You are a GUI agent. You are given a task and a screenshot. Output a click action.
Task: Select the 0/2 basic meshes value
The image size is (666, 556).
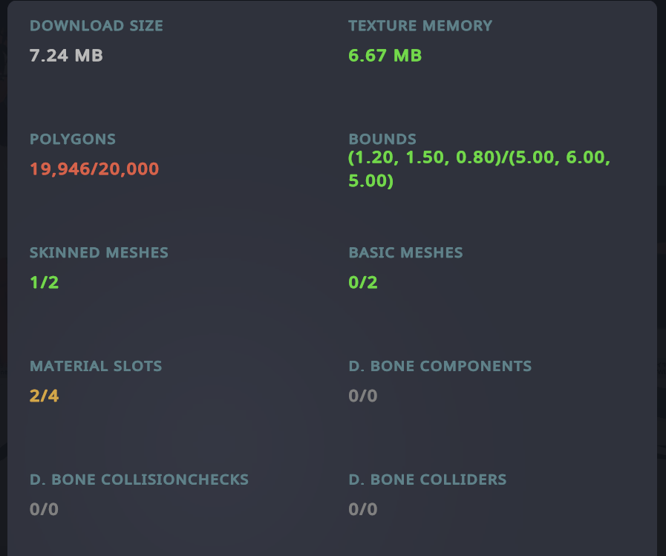pos(362,283)
